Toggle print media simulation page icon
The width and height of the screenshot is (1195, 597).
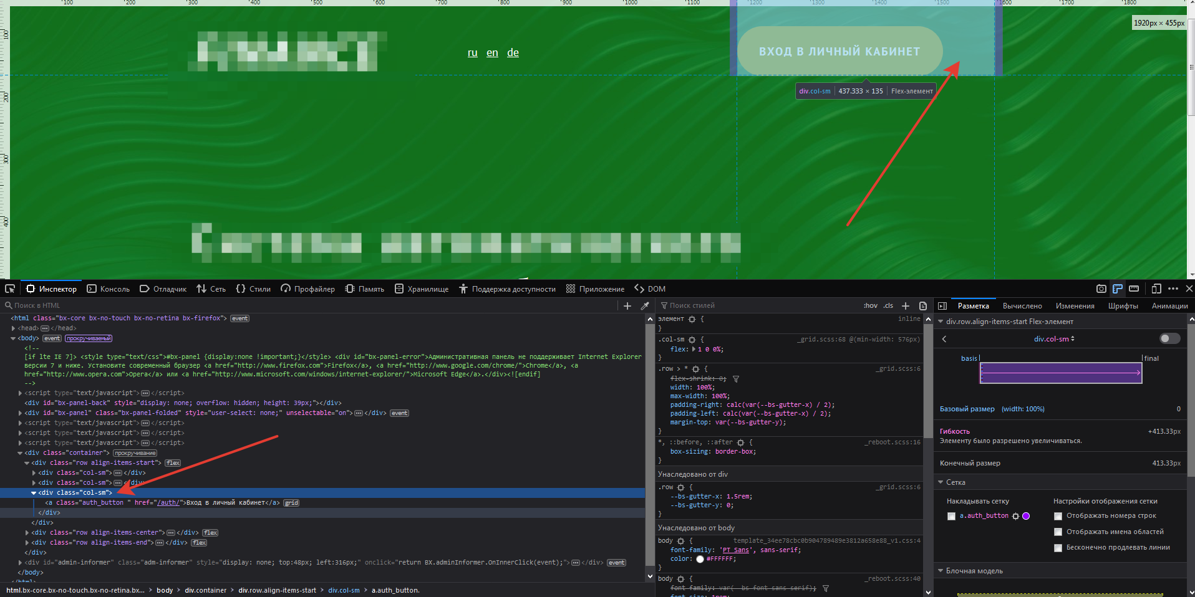923,305
